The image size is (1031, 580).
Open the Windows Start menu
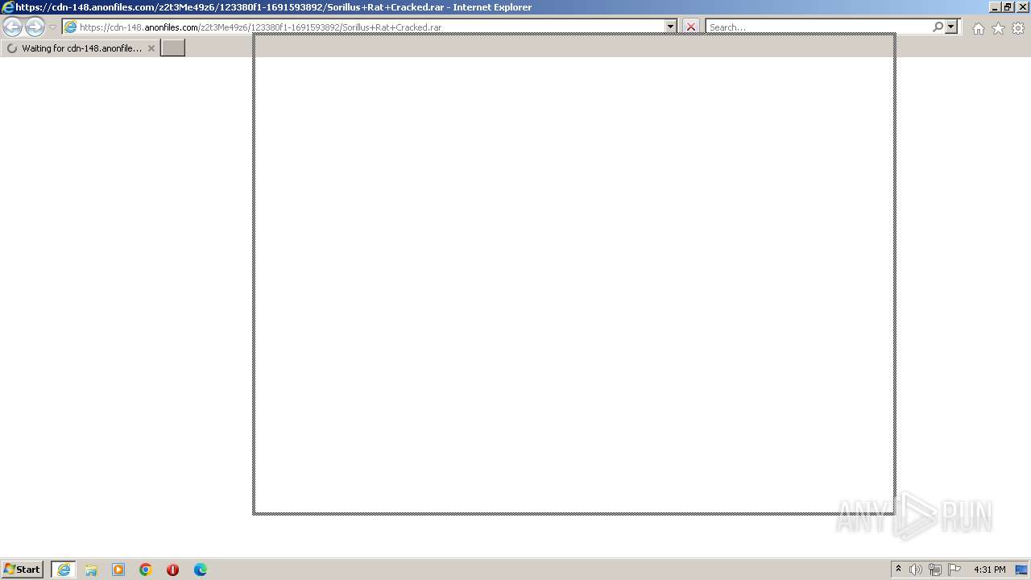[x=22, y=569]
